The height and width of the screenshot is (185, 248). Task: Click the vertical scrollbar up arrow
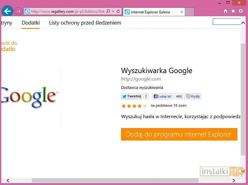click(243, 23)
